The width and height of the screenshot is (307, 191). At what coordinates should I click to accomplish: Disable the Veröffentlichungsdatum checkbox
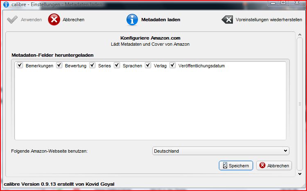pos(172,65)
